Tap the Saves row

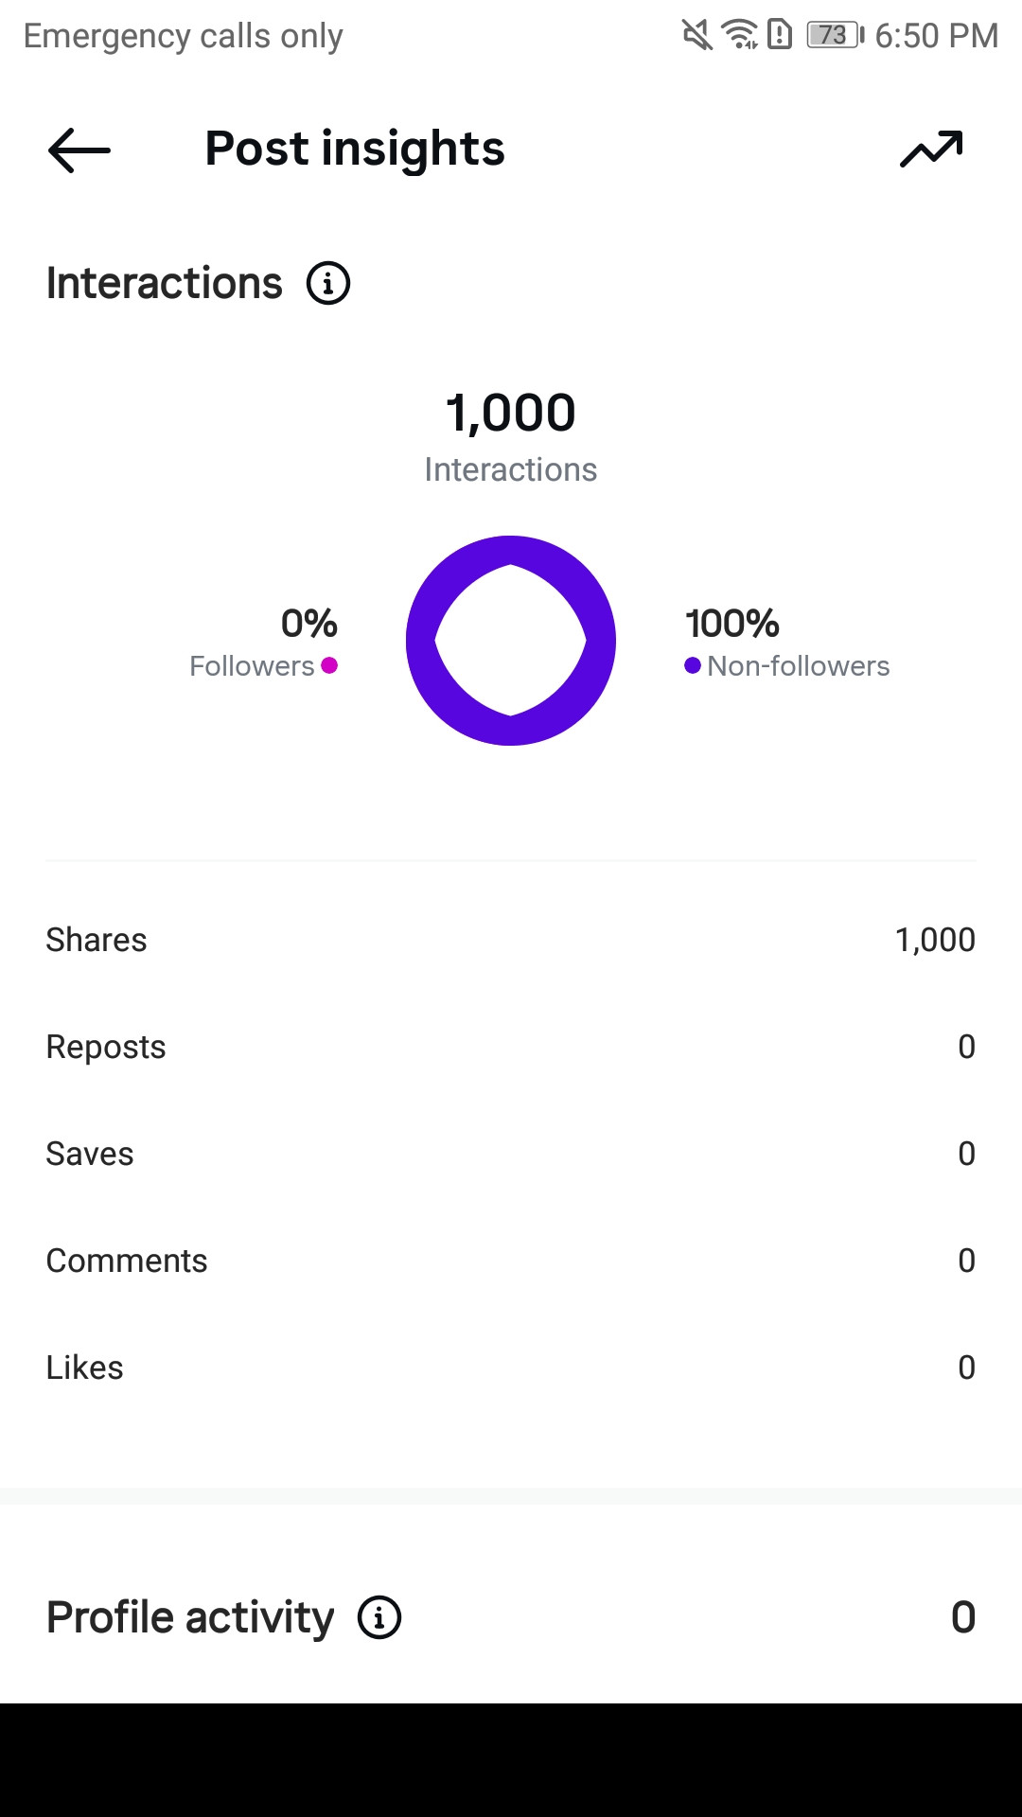click(x=511, y=1154)
